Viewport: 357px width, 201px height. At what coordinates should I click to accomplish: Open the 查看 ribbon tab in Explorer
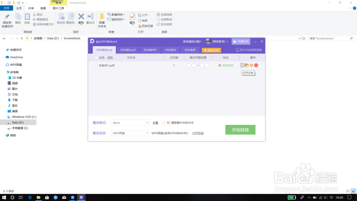[x=43, y=8]
